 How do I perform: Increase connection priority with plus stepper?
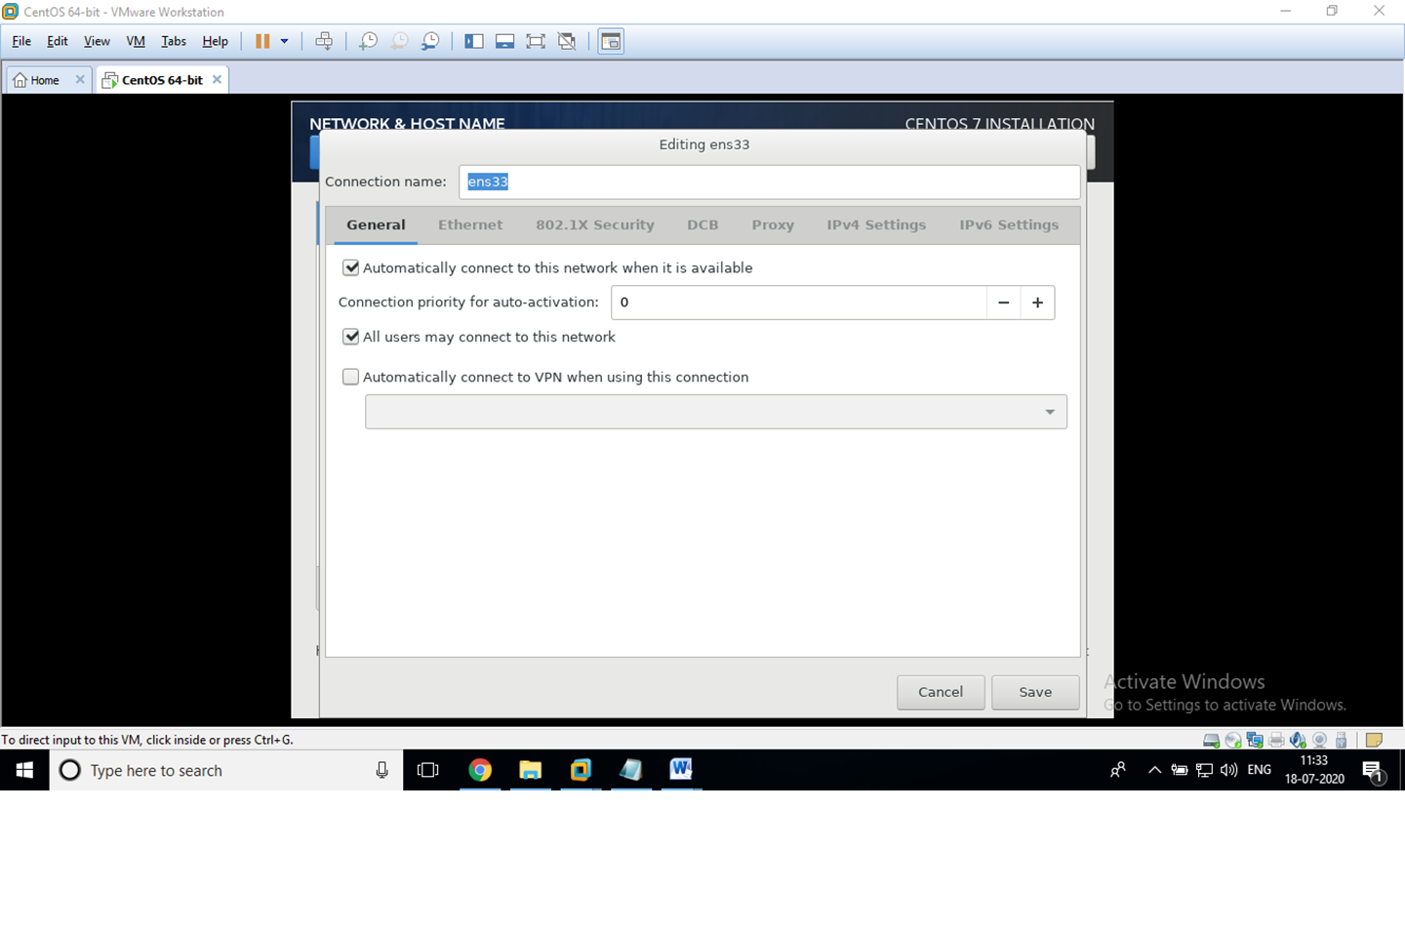[x=1037, y=303]
